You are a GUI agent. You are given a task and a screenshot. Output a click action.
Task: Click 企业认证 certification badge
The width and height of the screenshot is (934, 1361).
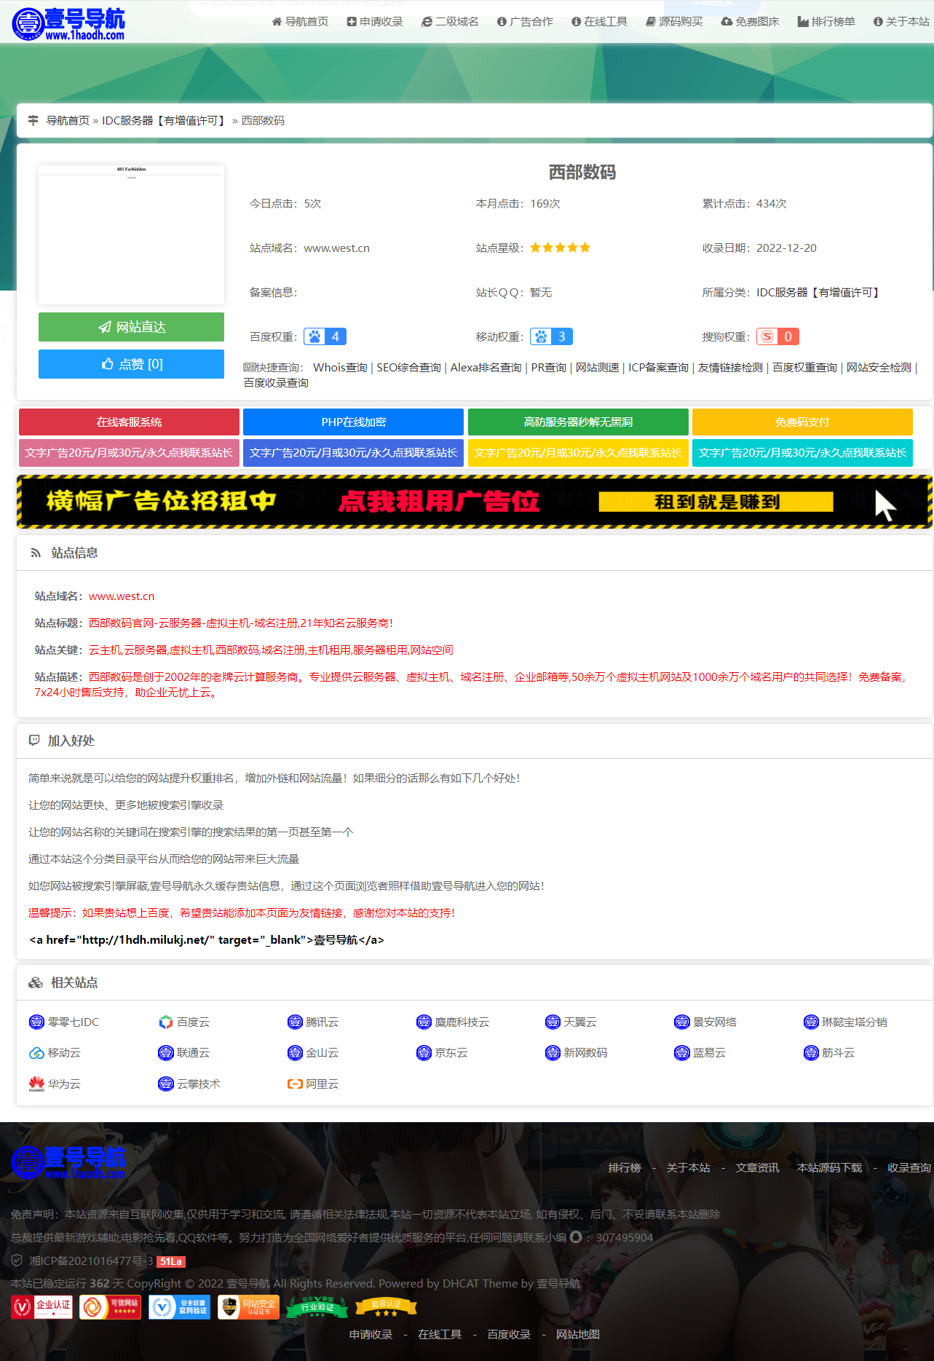pyautogui.click(x=41, y=1307)
